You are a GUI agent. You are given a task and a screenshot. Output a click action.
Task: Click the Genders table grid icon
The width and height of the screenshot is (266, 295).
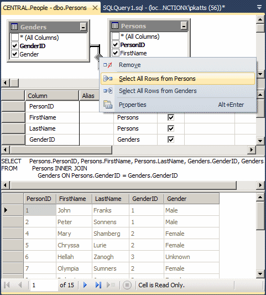point(14,27)
